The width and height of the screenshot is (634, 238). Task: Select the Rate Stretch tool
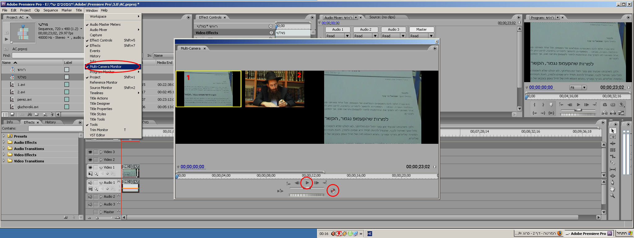(x=612, y=156)
